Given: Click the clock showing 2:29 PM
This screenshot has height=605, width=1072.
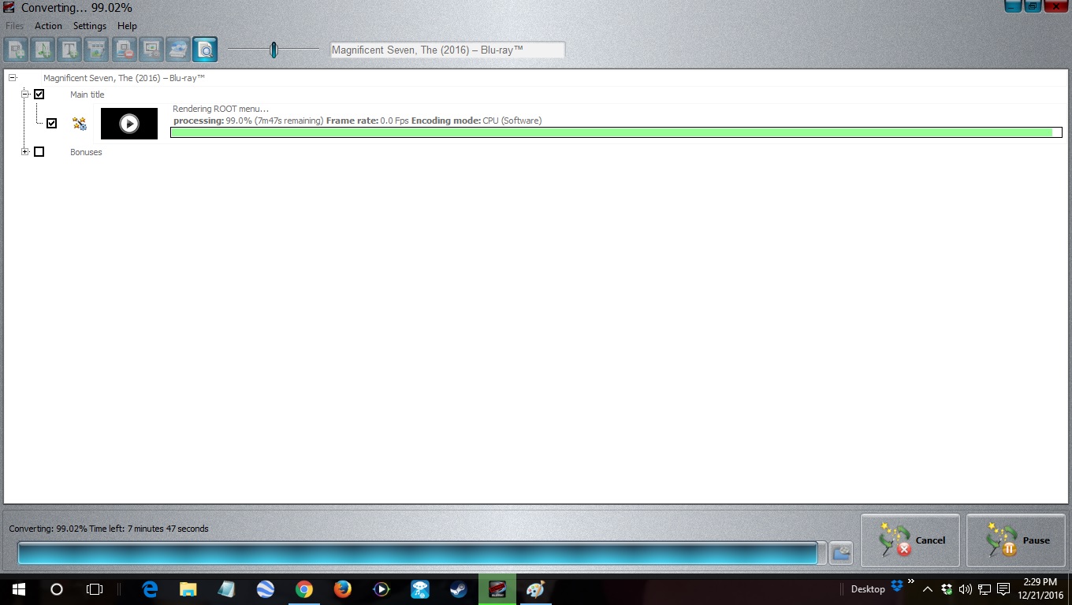Looking at the screenshot, I should point(1040,588).
